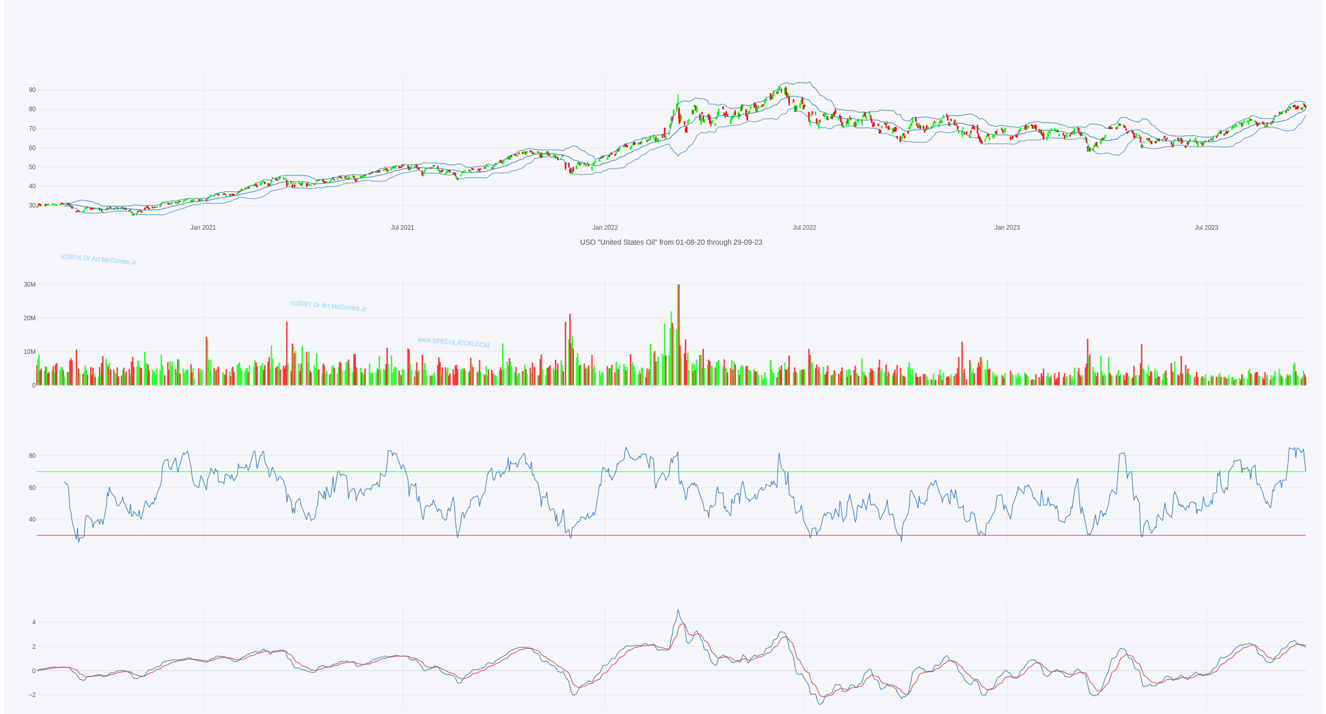1326x714 pixels.
Task: Select the Jan 2023 x-axis label
Action: pos(1007,228)
